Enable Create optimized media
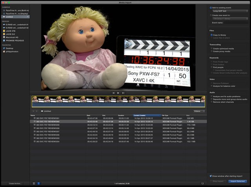 pyautogui.click(x=211, y=49)
